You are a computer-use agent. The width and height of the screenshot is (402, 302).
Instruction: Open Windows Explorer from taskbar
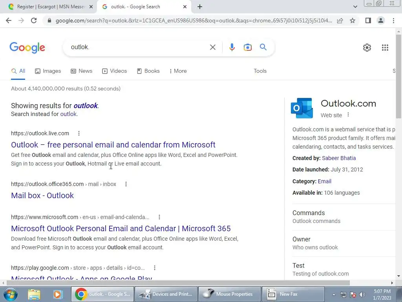34,294
